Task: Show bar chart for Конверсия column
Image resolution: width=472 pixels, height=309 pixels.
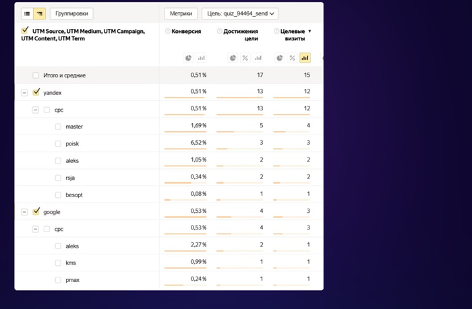Action: point(201,58)
